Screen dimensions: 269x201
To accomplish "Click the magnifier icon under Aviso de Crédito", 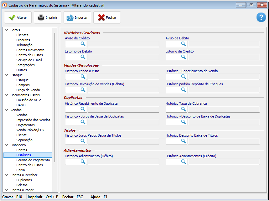I will [83, 44].
